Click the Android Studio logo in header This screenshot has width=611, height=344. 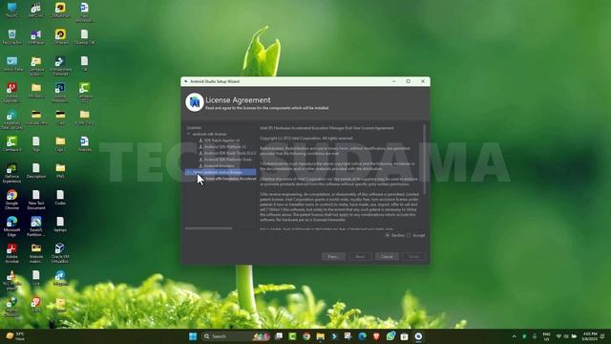point(194,102)
